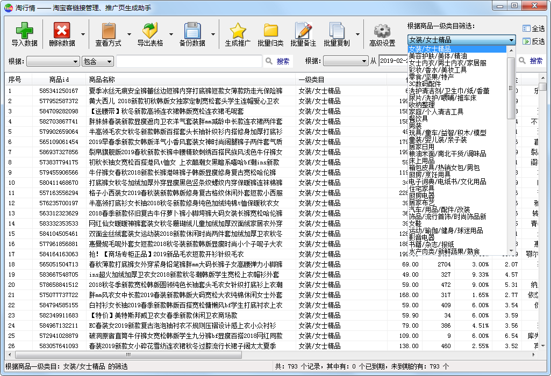Open the 包含 condition dropdown

tap(97, 61)
